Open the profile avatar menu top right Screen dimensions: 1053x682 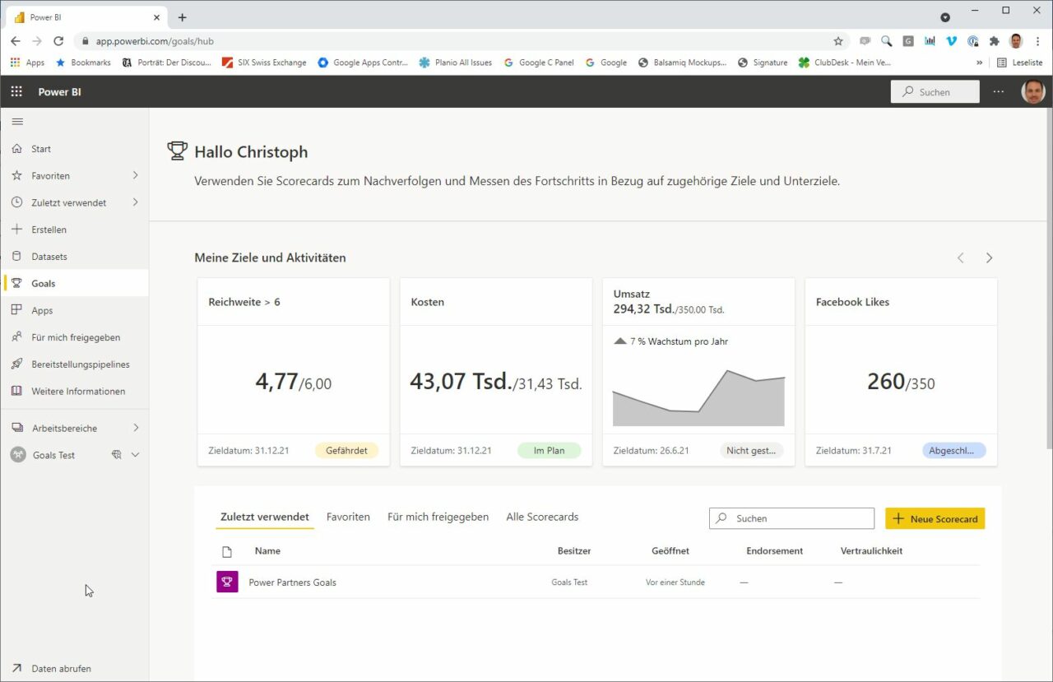click(x=1033, y=91)
